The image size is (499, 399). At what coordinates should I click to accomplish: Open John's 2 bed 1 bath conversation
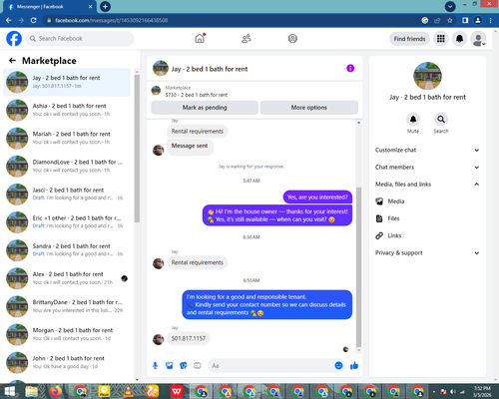(67, 362)
